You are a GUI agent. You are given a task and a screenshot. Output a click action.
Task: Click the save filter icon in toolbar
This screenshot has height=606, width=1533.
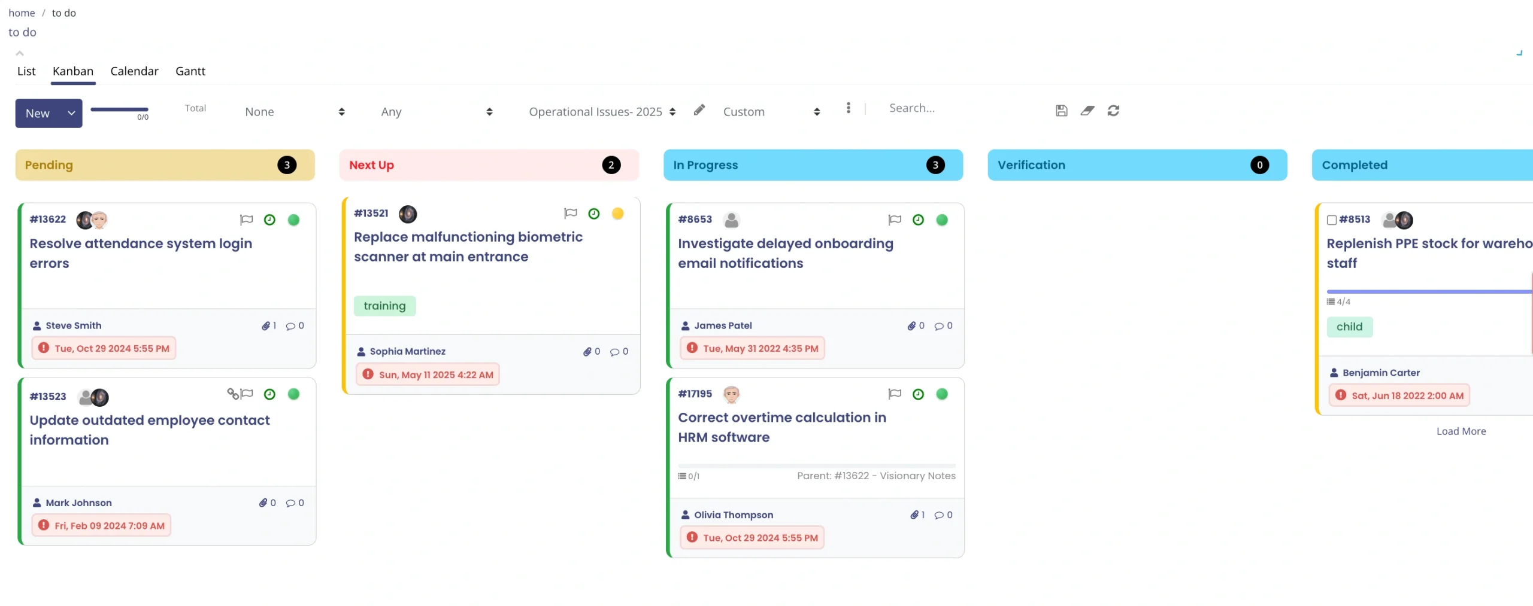(1061, 111)
